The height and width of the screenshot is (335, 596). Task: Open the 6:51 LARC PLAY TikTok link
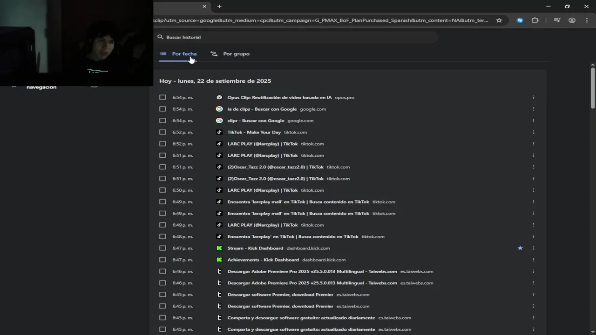tap(263, 155)
